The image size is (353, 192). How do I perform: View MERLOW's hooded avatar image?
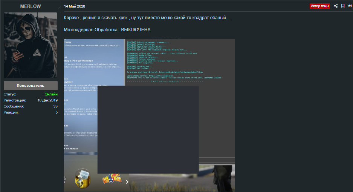point(31,45)
